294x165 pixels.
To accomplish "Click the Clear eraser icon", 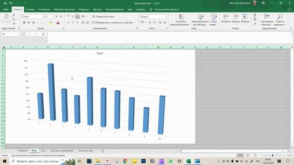I will (255, 24).
